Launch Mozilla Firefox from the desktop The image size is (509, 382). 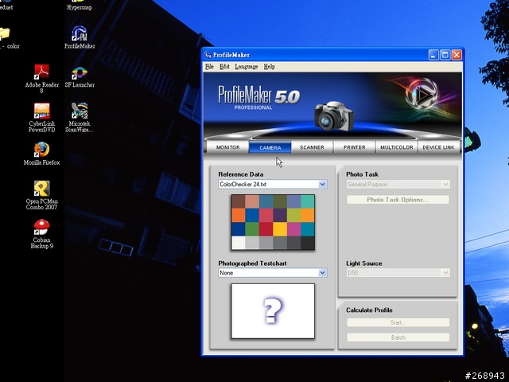point(42,154)
